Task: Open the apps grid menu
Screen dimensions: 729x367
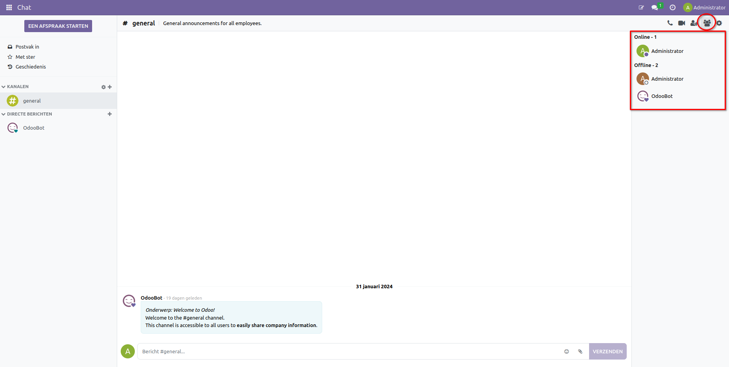Action: 8,7
